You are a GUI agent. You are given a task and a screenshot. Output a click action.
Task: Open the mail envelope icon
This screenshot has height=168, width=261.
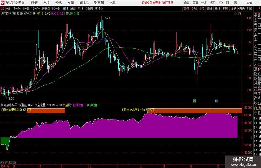tap(235, 3)
